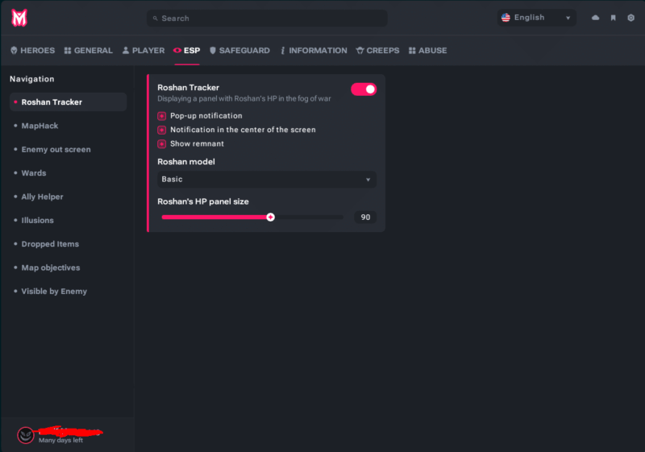
Task: Click the Roshan's HP panel size label
Action: tap(203, 201)
